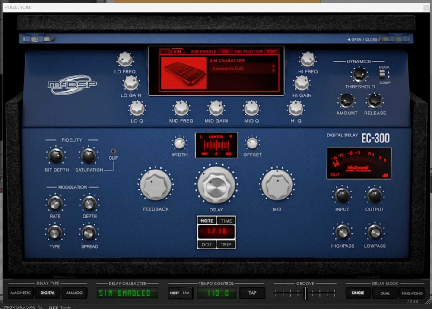Viewport: 432px width, 309px height.
Task: Toggle the HOST BPM tempo switch
Action: [180, 293]
